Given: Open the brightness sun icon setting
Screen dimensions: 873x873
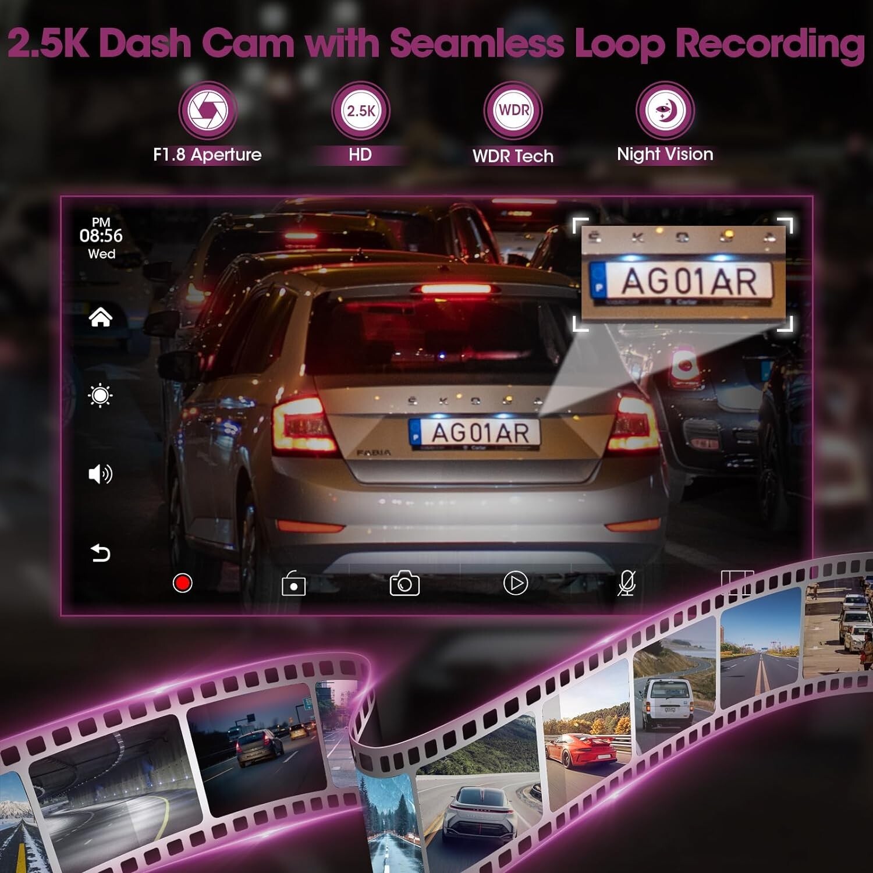Looking at the screenshot, I should click(100, 396).
